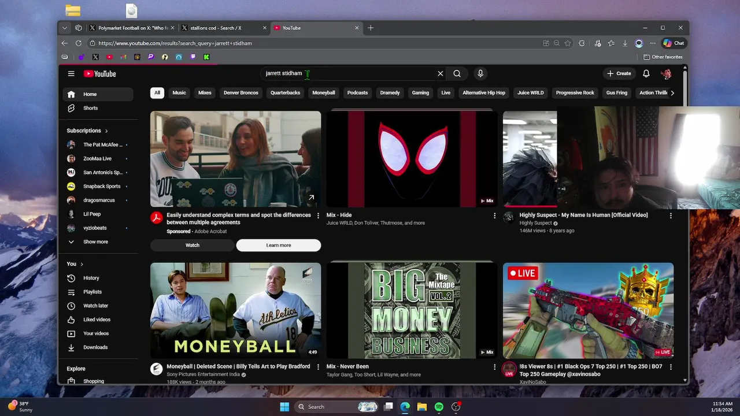
Task: Start voice search with the microphone
Action: point(480,73)
